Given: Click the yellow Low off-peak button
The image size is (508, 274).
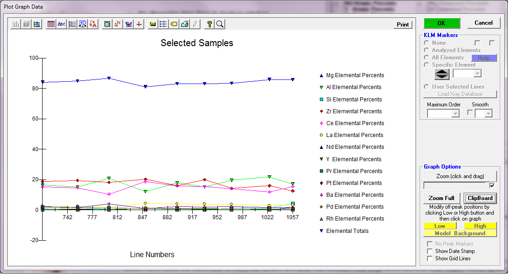Looking at the screenshot, I should click(x=440, y=226).
